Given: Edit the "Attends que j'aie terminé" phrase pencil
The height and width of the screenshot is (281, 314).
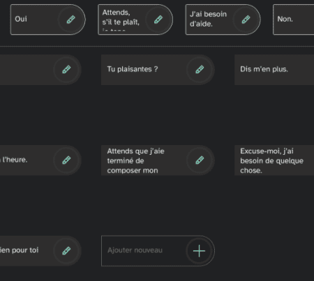Looking at the screenshot, I should click(x=200, y=160).
